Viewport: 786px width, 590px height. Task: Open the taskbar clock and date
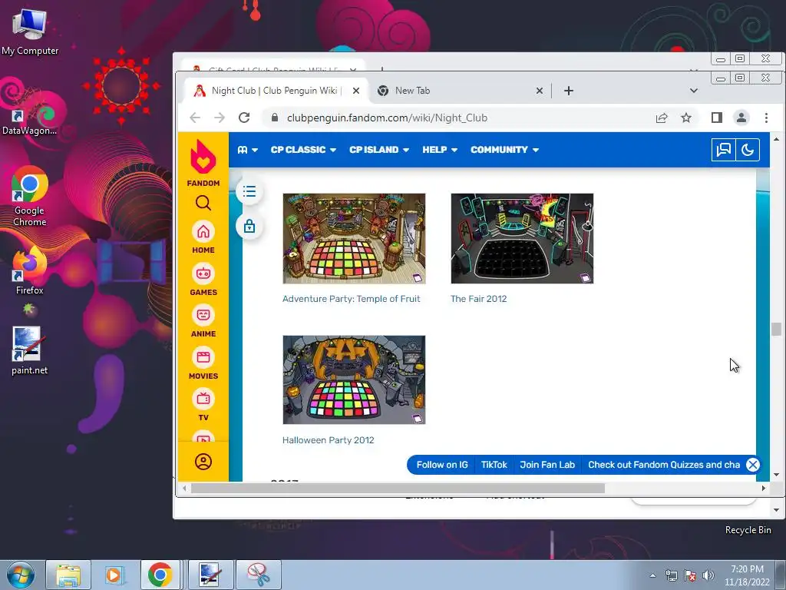tap(747, 575)
